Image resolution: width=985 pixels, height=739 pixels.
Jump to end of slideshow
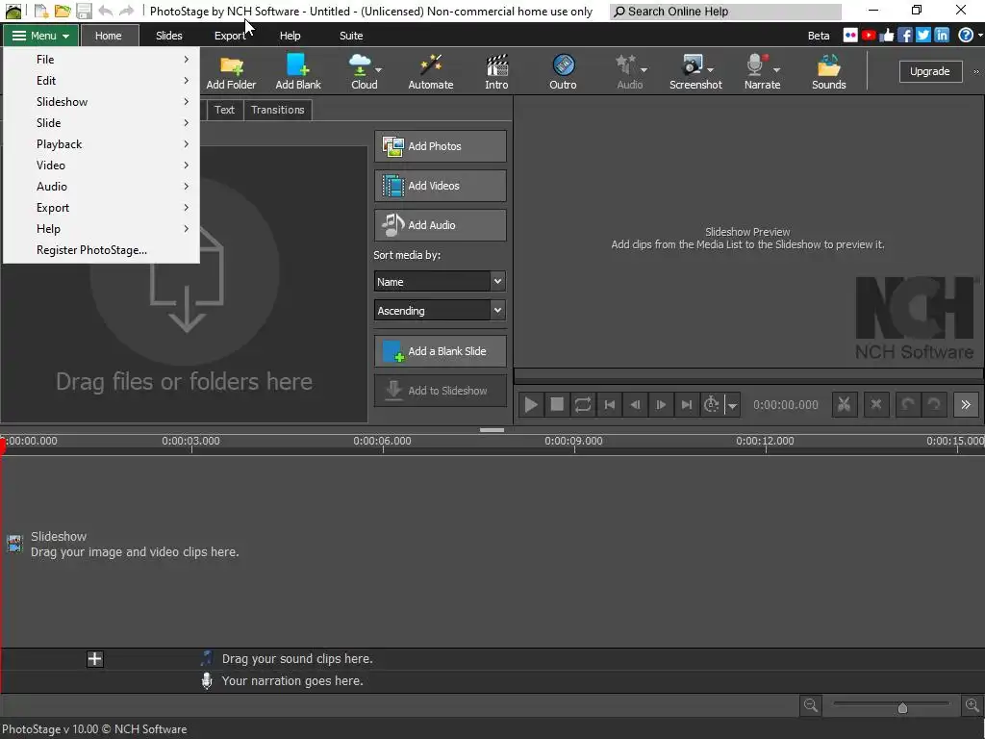pyautogui.click(x=687, y=405)
